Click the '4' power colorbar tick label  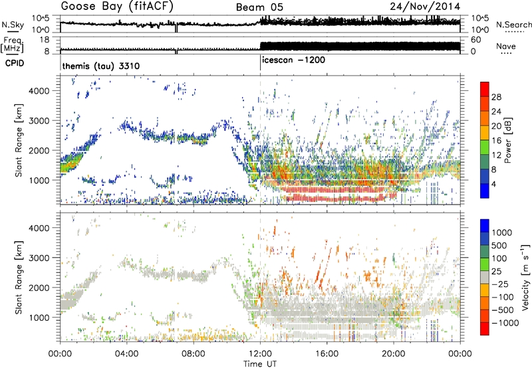pos(493,185)
